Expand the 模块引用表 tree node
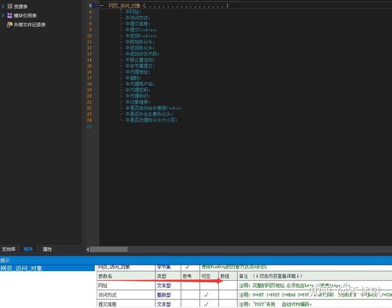The height and width of the screenshot is (308, 392). [3, 15]
